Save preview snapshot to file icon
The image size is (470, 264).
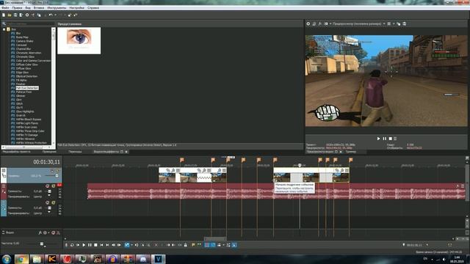coord(405,23)
